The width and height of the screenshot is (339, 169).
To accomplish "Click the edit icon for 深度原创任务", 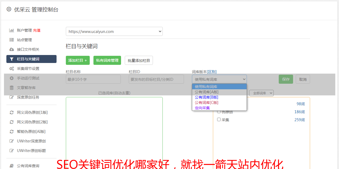I will pyautogui.click(x=12, y=97).
